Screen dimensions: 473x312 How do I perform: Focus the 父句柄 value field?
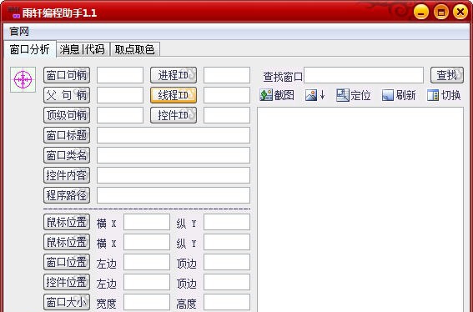coord(120,95)
